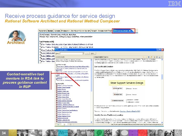
Task: Click the bookmark clipboard icon in the content toolbar
Action: 157,57
